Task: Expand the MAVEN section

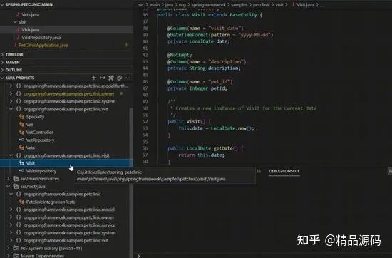Action: pyautogui.click(x=2, y=62)
